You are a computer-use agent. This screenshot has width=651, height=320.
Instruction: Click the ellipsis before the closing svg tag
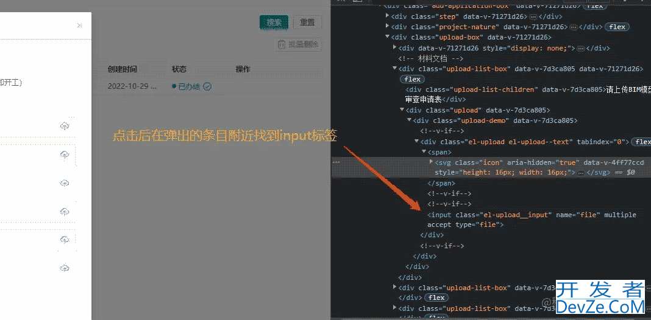[581, 172]
